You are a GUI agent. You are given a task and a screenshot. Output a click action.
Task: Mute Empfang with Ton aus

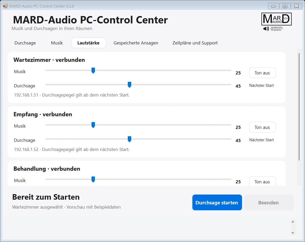[x=262, y=127]
